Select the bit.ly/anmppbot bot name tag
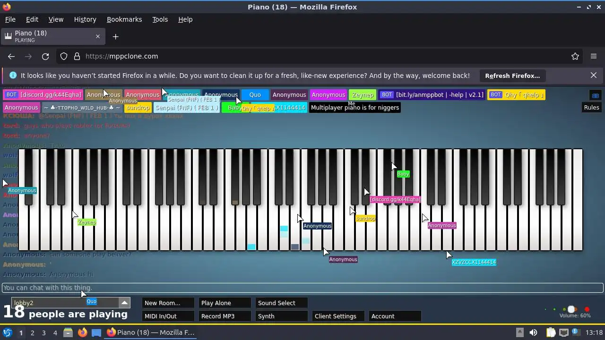This screenshot has height=340, width=605. (x=432, y=95)
